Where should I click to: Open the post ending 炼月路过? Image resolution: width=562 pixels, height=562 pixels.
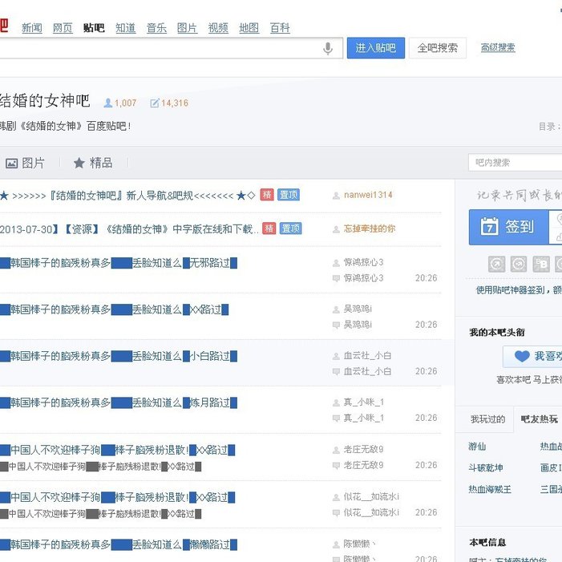click(x=119, y=403)
